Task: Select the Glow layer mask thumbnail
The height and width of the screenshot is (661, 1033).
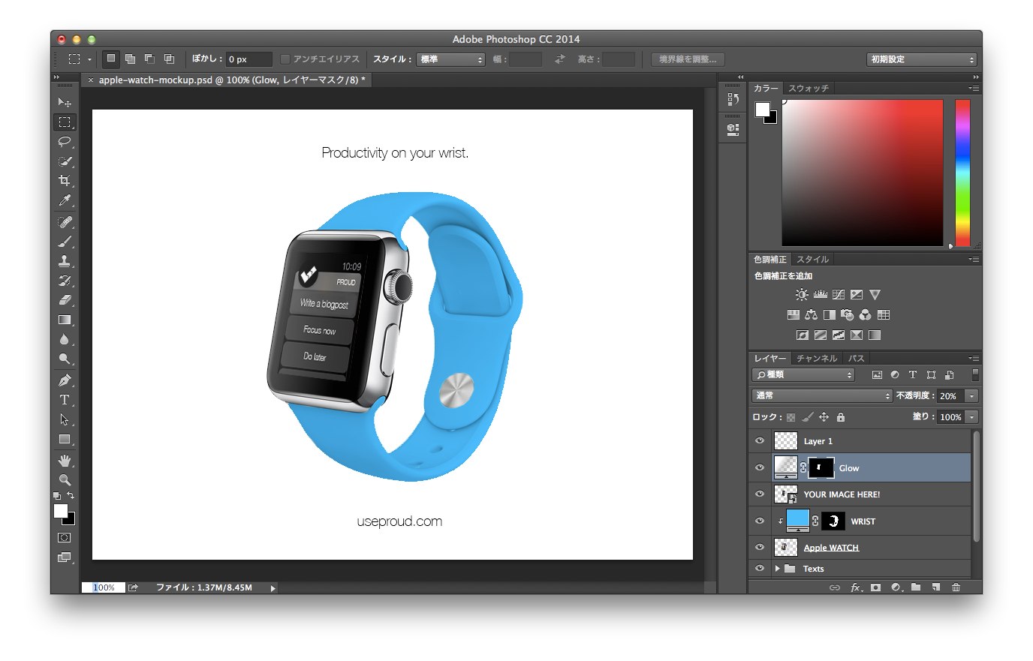Action: 820,467
